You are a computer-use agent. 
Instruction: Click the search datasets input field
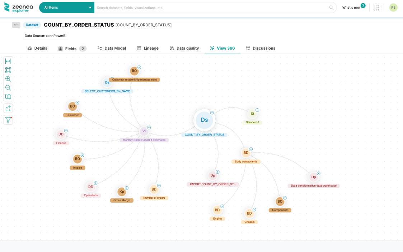(212, 8)
